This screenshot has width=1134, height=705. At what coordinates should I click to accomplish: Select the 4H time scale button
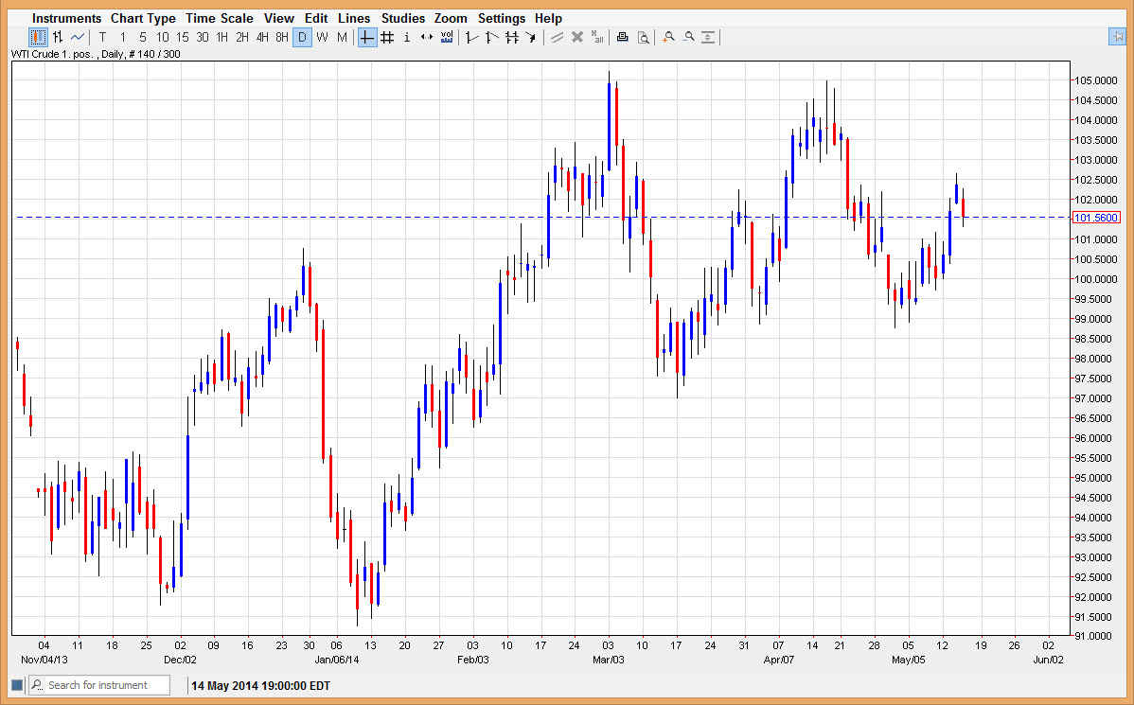(262, 37)
